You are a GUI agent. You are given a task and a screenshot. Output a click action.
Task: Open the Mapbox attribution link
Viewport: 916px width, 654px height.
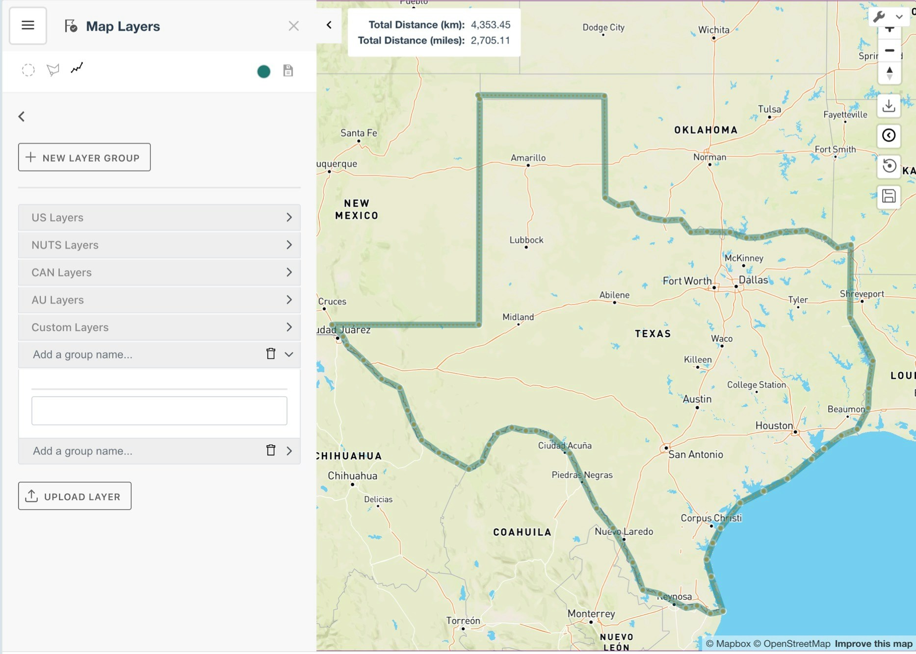point(728,643)
